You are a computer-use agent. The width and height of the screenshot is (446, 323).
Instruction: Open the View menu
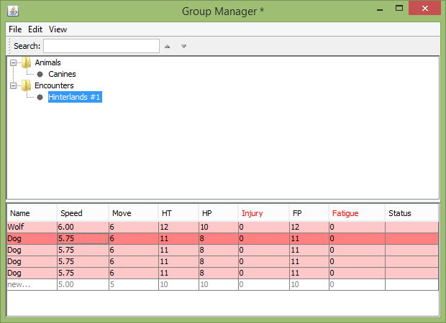tap(58, 29)
